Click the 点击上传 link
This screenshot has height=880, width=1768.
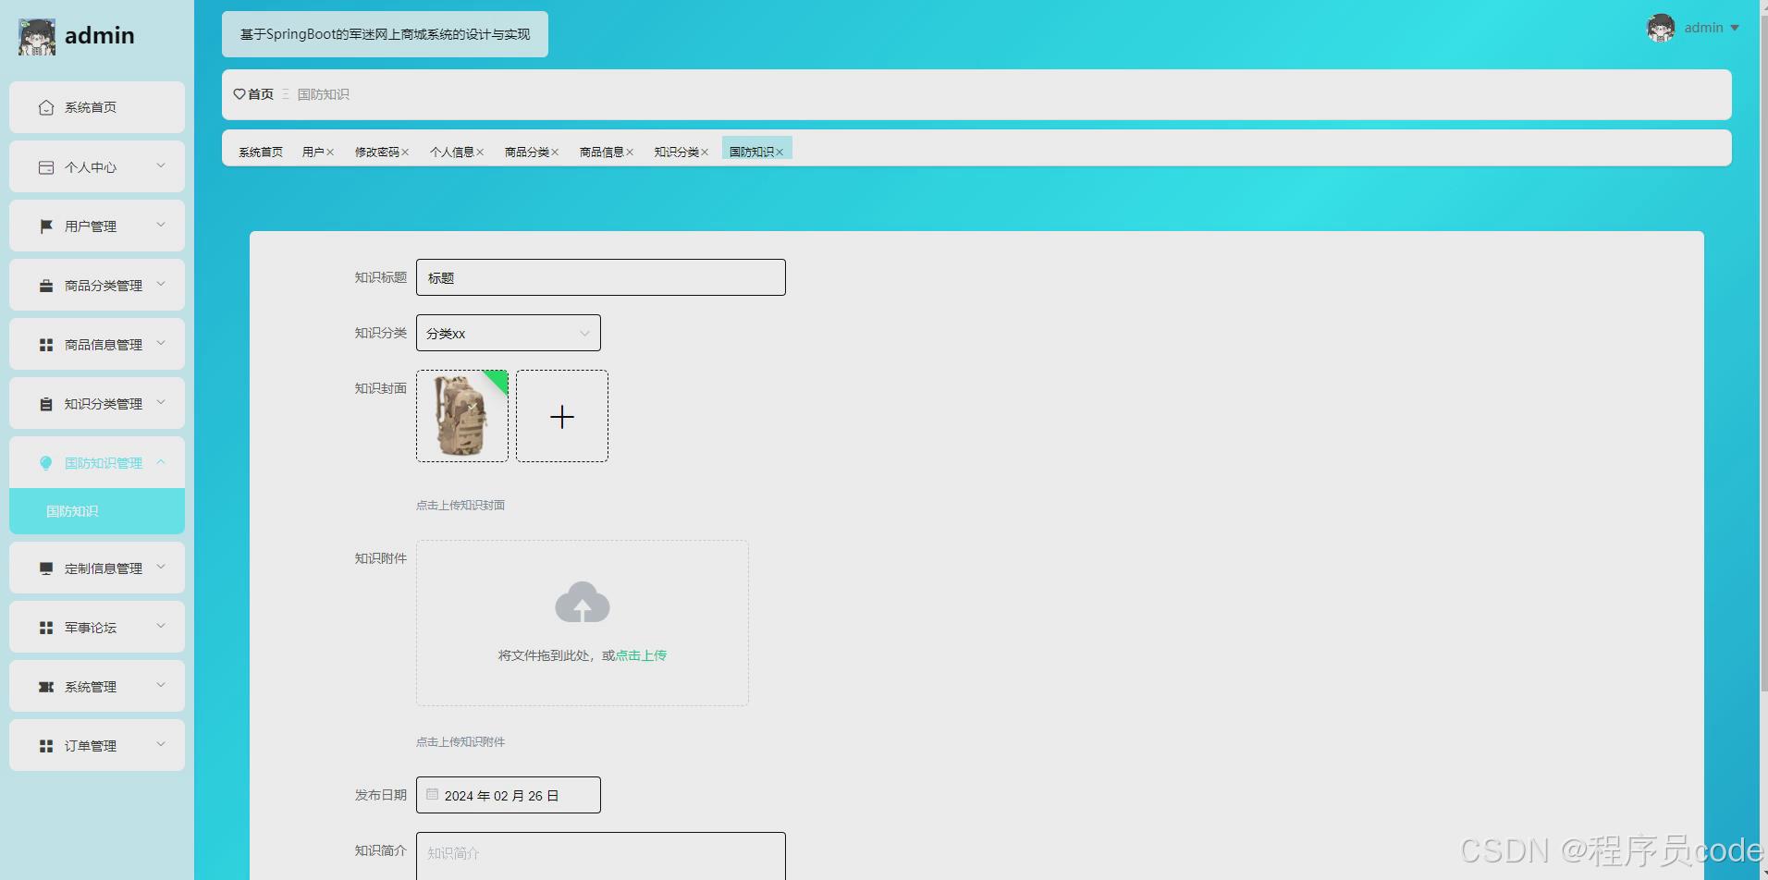[641, 655]
